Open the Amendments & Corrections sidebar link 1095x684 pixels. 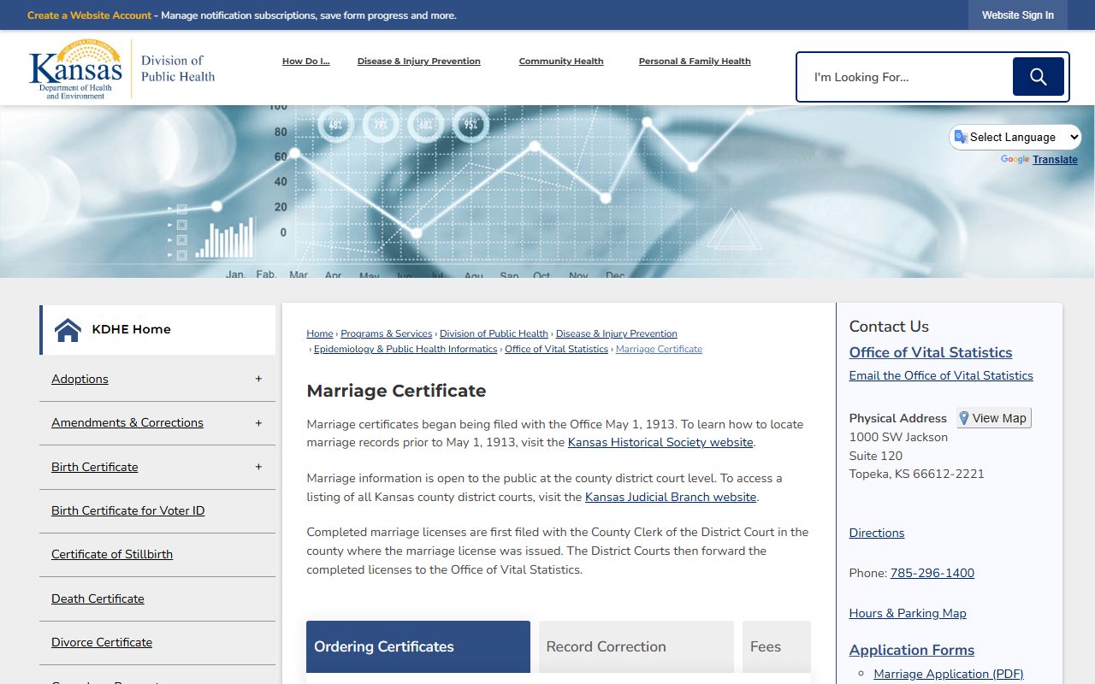pyautogui.click(x=127, y=423)
